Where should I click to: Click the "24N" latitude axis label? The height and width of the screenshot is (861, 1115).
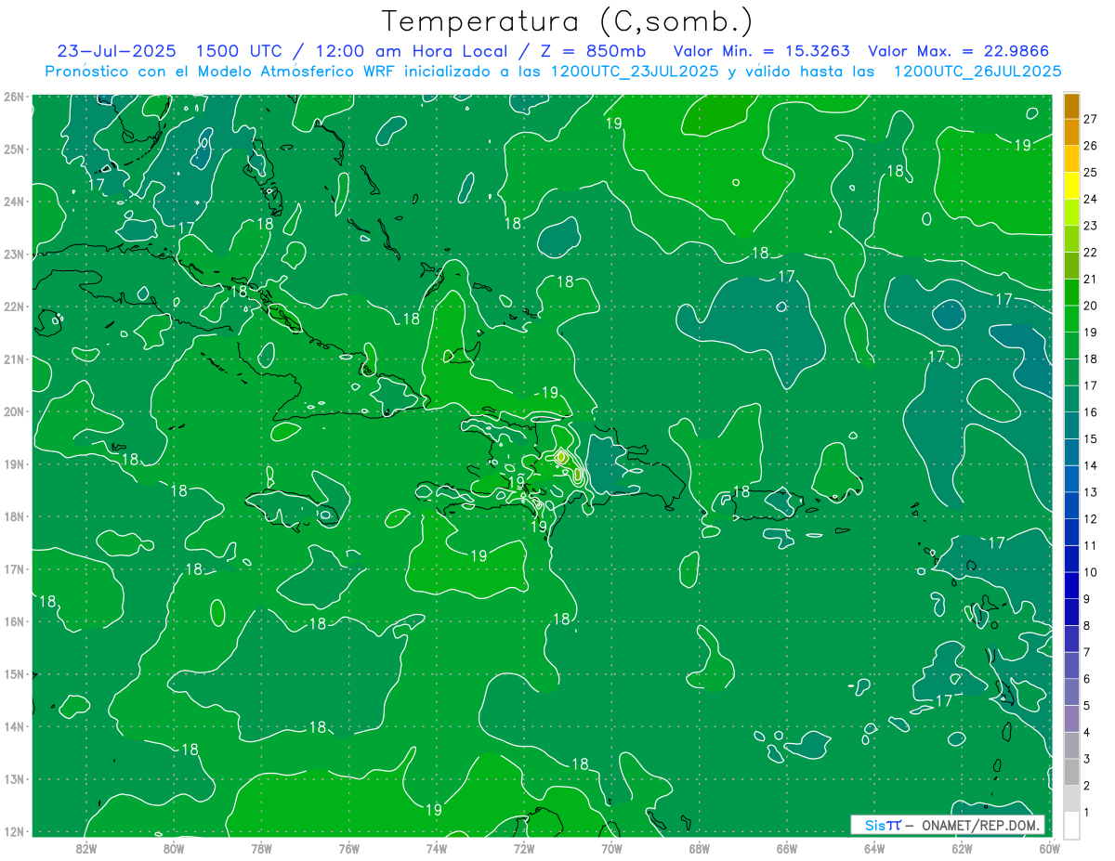[x=14, y=202]
